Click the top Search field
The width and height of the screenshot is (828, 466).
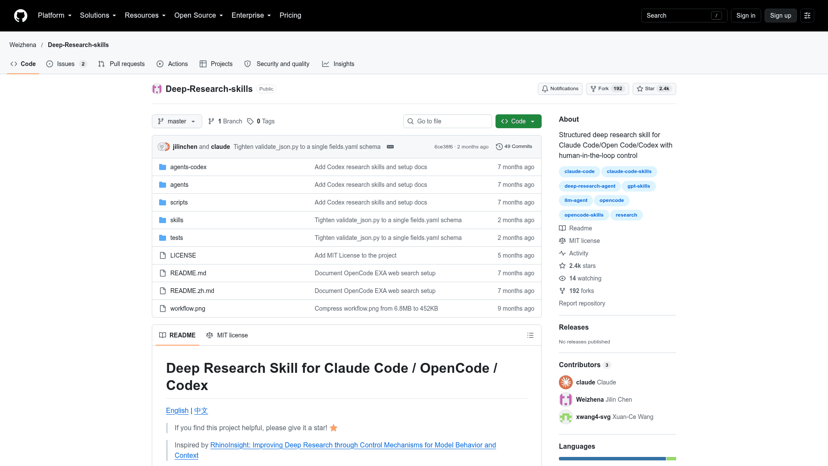[684, 16]
